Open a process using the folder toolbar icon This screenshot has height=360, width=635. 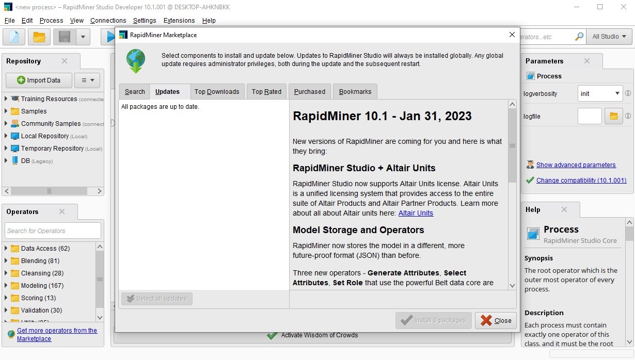point(39,37)
